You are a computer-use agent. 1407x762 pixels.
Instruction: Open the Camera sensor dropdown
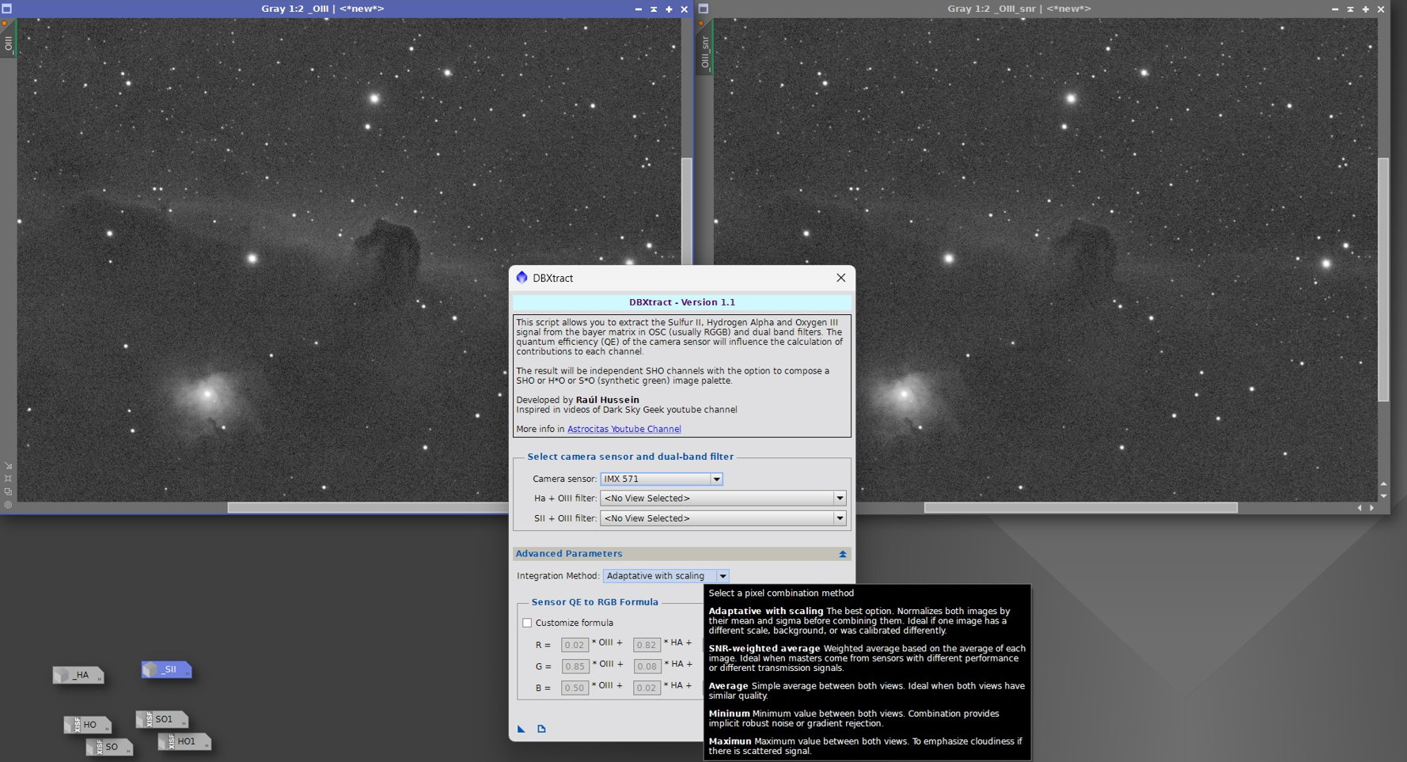[661, 479]
